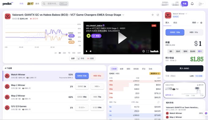Open the video player settings gear
The image size is (208, 120).
click(x=143, y=51)
